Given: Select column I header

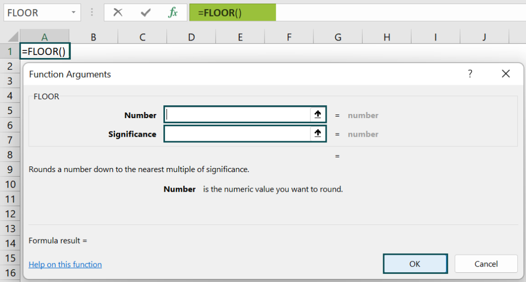Looking at the screenshot, I should click(436, 36).
